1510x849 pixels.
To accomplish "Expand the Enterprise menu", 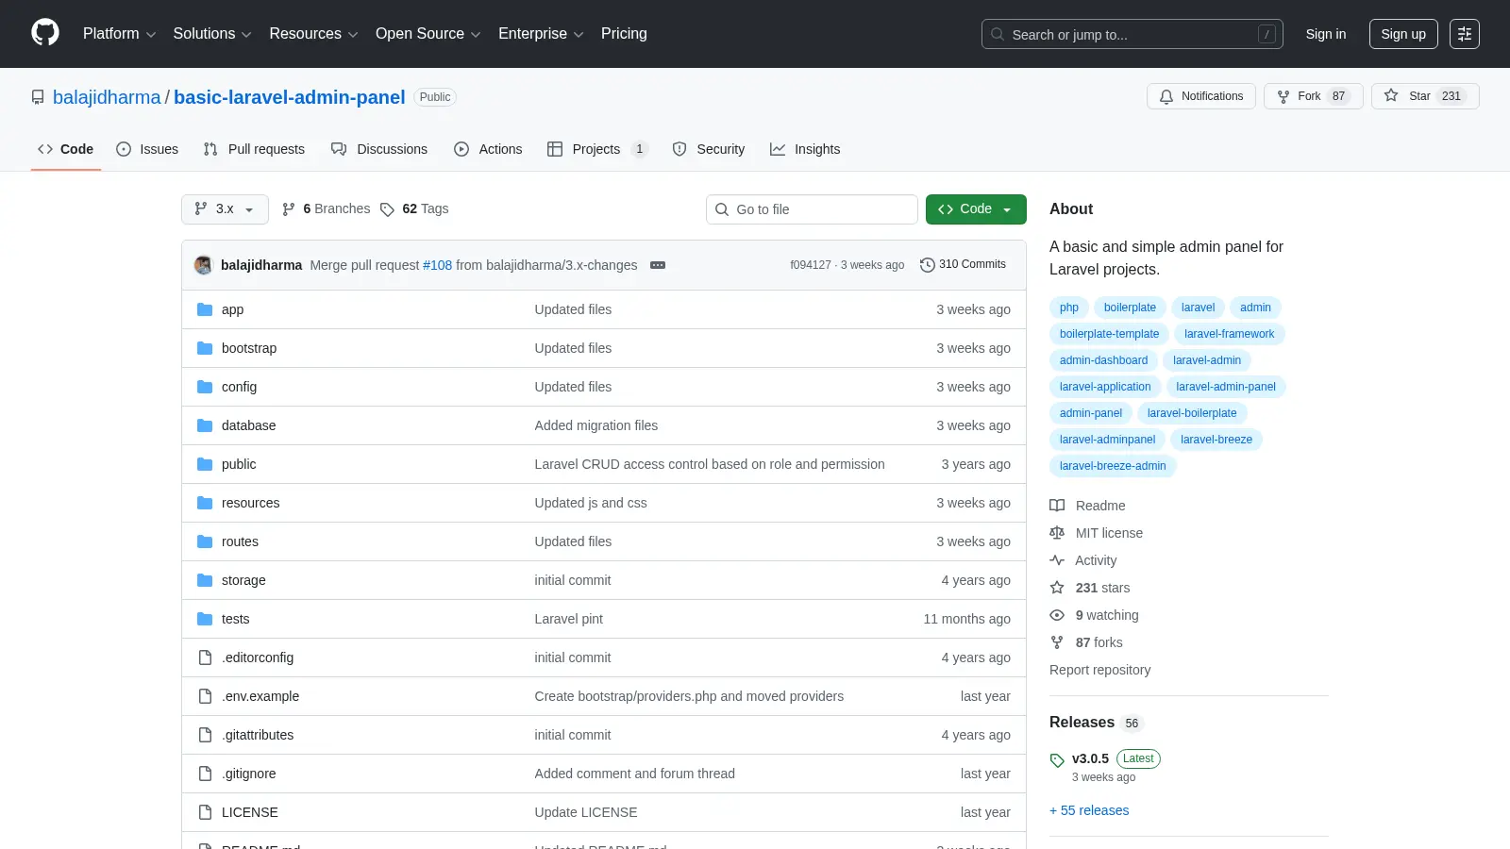I will 541,34.
